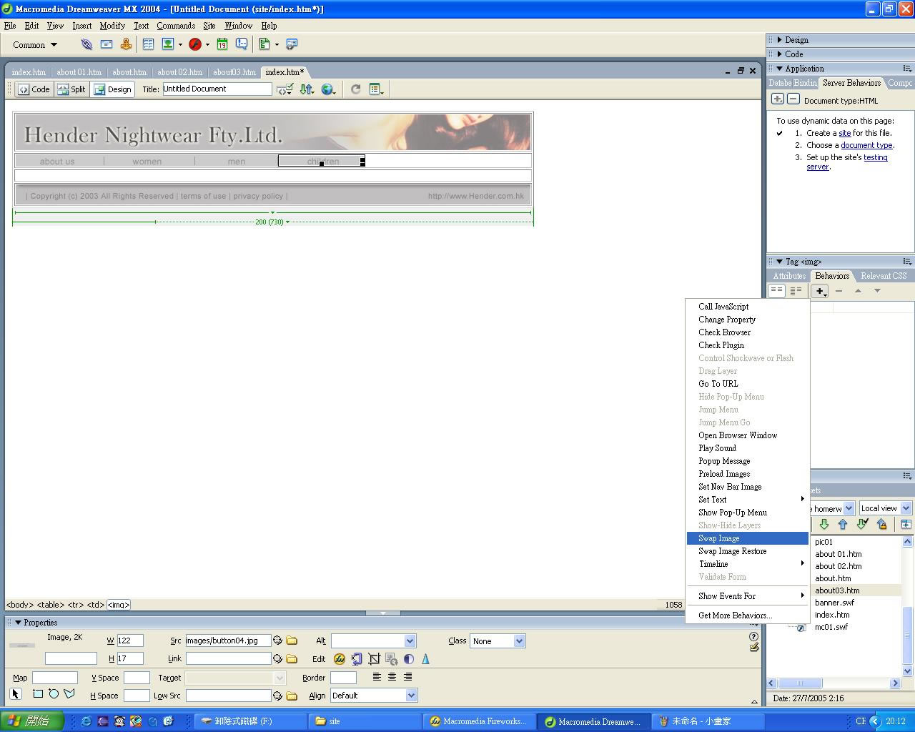The image size is (915, 732).
Task: Insert a Date with calendar icon
Action: 222,44
